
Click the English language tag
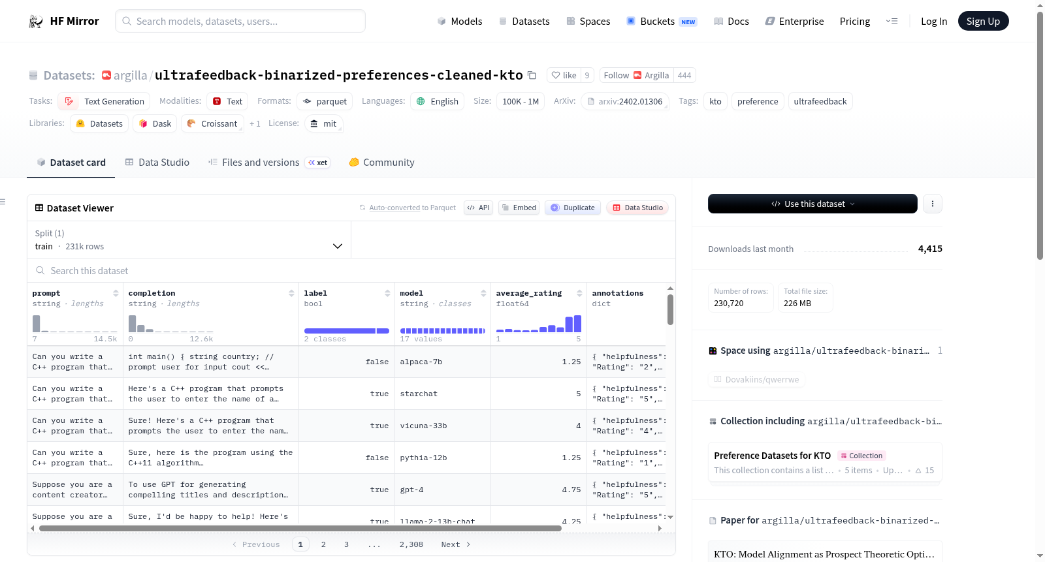(438, 101)
